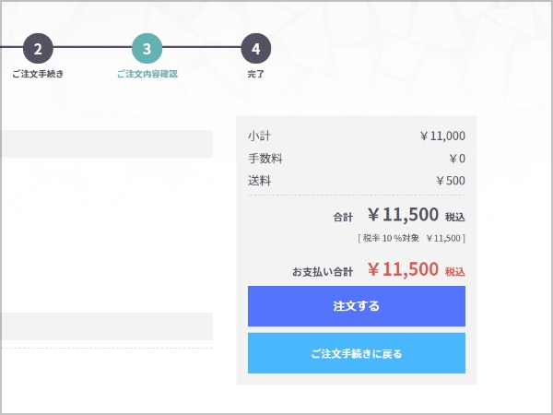Image resolution: width=553 pixels, height=415 pixels.
Task: Click the お支払い合計 label
Action: 323,272
